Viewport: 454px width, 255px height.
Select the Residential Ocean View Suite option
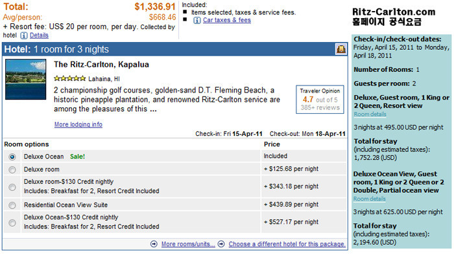point(12,205)
